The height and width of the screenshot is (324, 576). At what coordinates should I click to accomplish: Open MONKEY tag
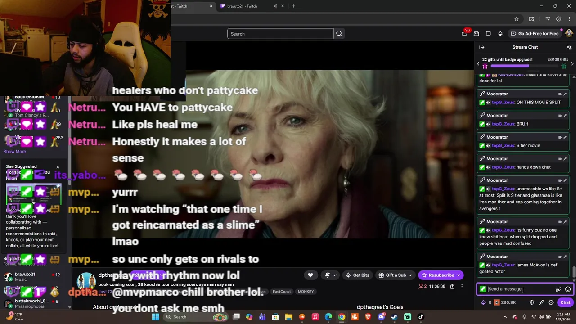click(x=306, y=292)
